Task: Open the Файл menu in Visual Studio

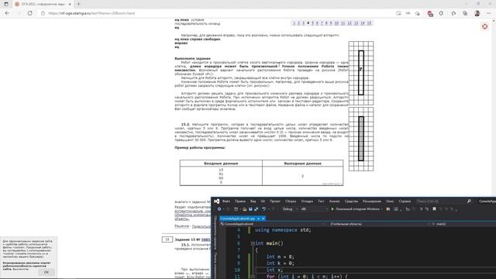Action: tap(226, 201)
